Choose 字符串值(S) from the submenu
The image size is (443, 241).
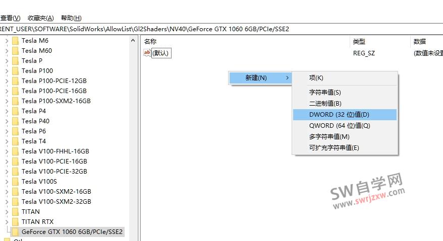(x=345, y=92)
